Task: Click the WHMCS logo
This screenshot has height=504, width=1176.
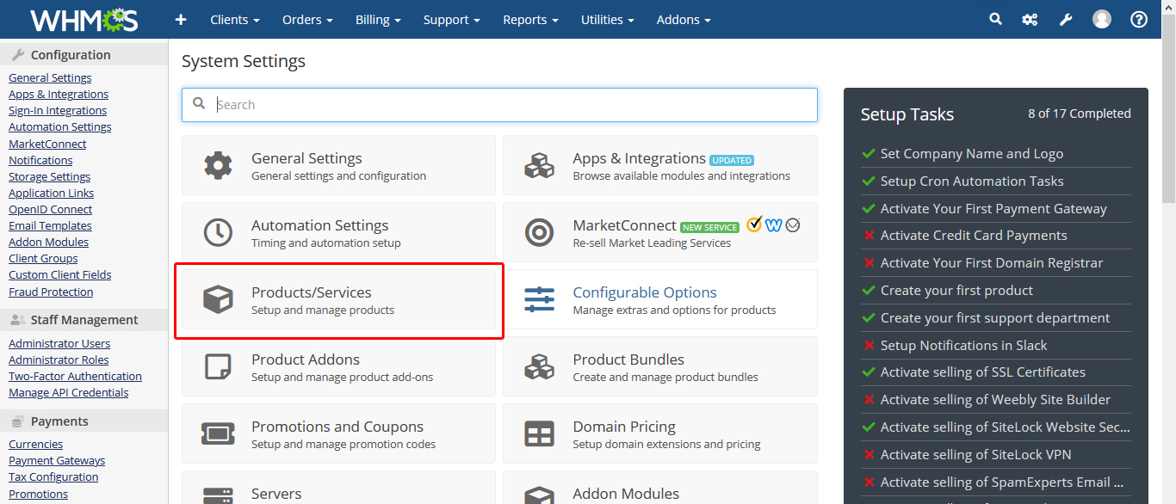Action: click(x=84, y=19)
